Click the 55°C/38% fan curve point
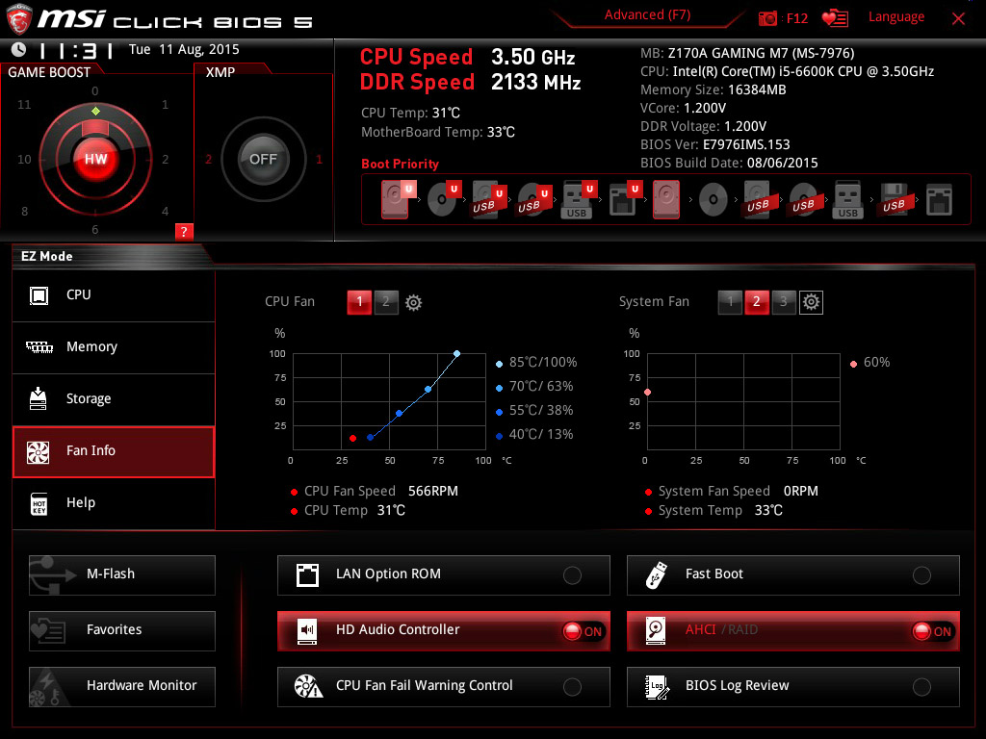 pos(399,414)
